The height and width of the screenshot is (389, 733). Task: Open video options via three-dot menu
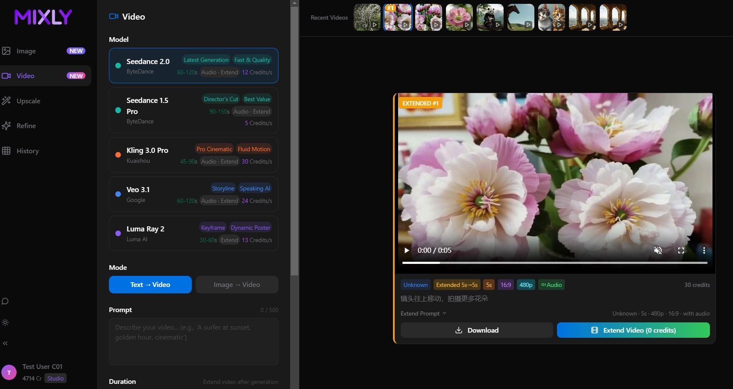coord(704,251)
